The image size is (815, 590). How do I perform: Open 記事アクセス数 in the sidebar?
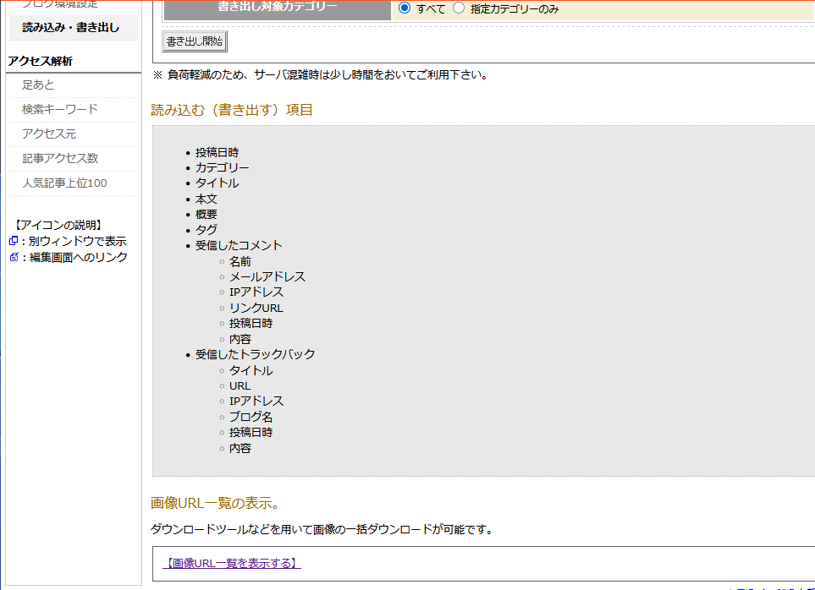pyautogui.click(x=60, y=158)
